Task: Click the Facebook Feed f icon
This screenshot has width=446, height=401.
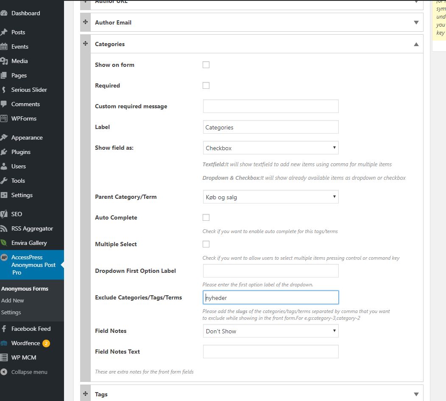Action: tap(4, 329)
